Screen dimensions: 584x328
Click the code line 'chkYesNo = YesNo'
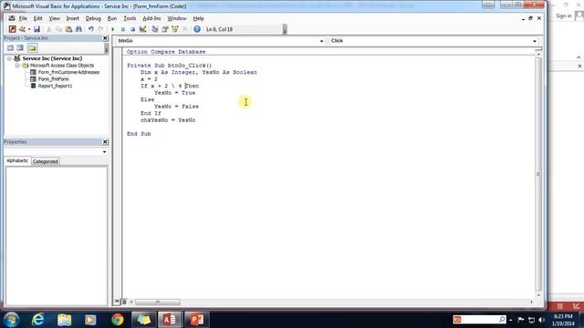pos(168,120)
